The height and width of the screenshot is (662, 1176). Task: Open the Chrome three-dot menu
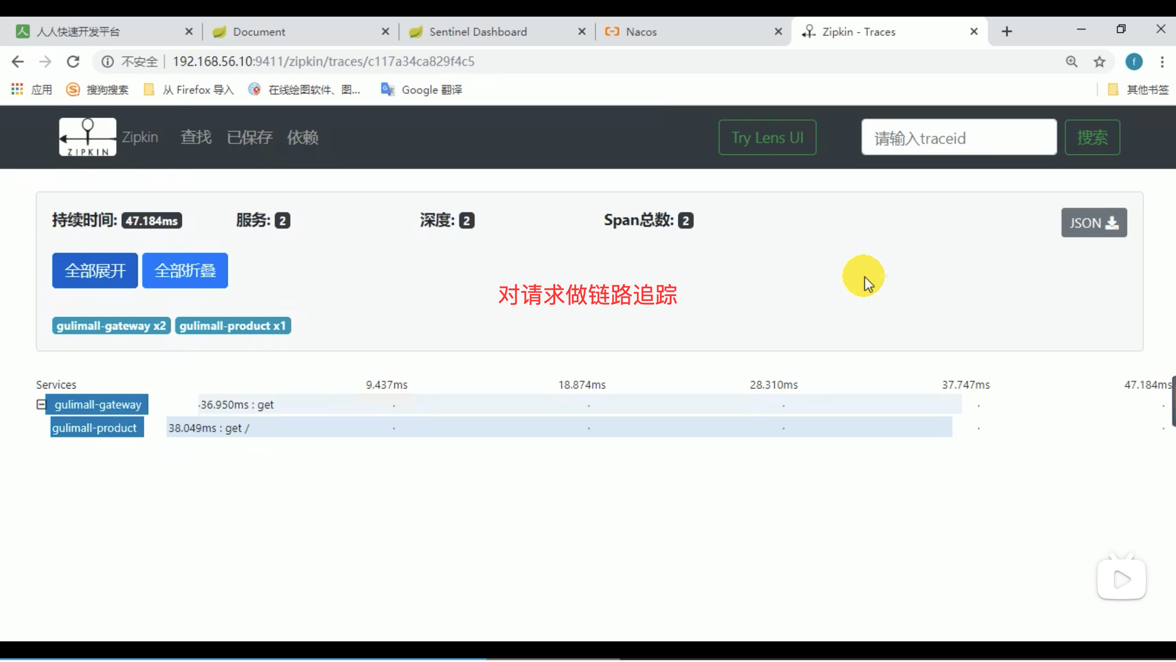click(x=1162, y=62)
